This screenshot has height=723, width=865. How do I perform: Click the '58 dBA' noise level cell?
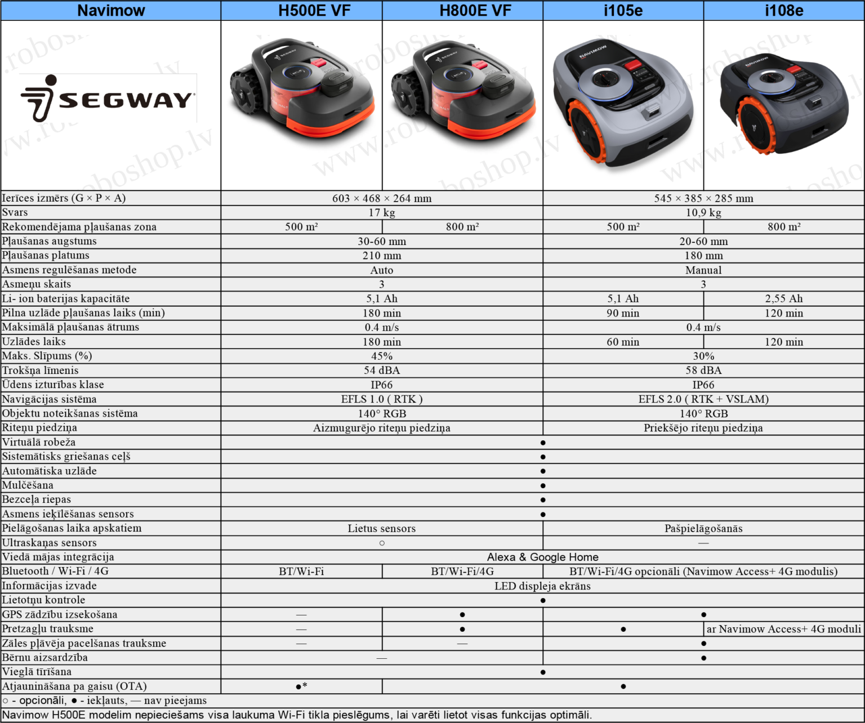click(x=704, y=371)
